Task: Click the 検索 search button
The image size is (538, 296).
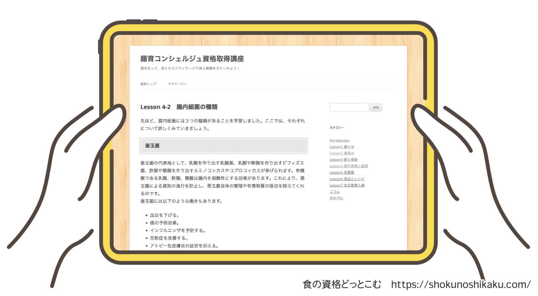Action: (376, 108)
